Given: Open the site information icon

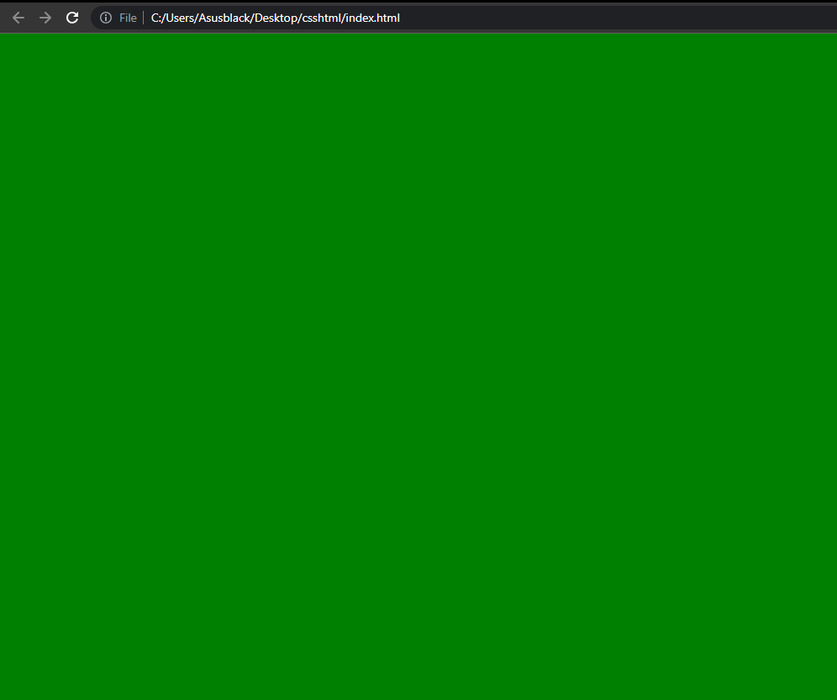Looking at the screenshot, I should point(106,18).
